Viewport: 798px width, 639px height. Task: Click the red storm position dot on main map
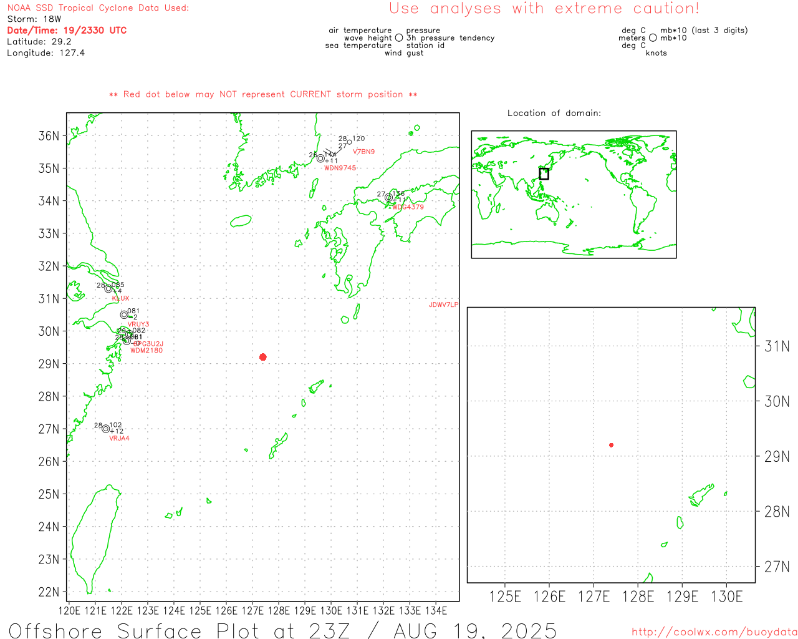[x=263, y=357]
